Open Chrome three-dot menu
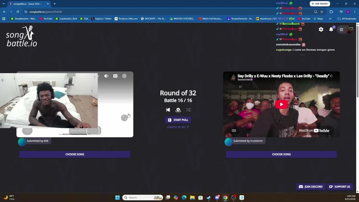The height and width of the screenshot is (202, 359). pos(355,12)
